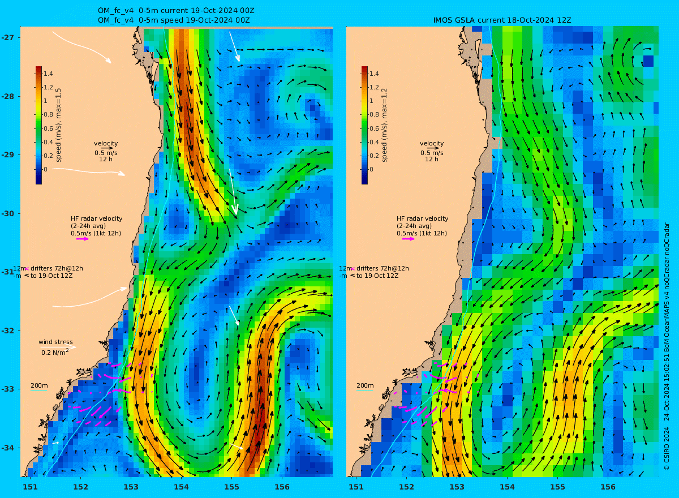This screenshot has width=679, height=498.
Task: Click the 152 longitude label under the left panel
Action: coord(80,487)
